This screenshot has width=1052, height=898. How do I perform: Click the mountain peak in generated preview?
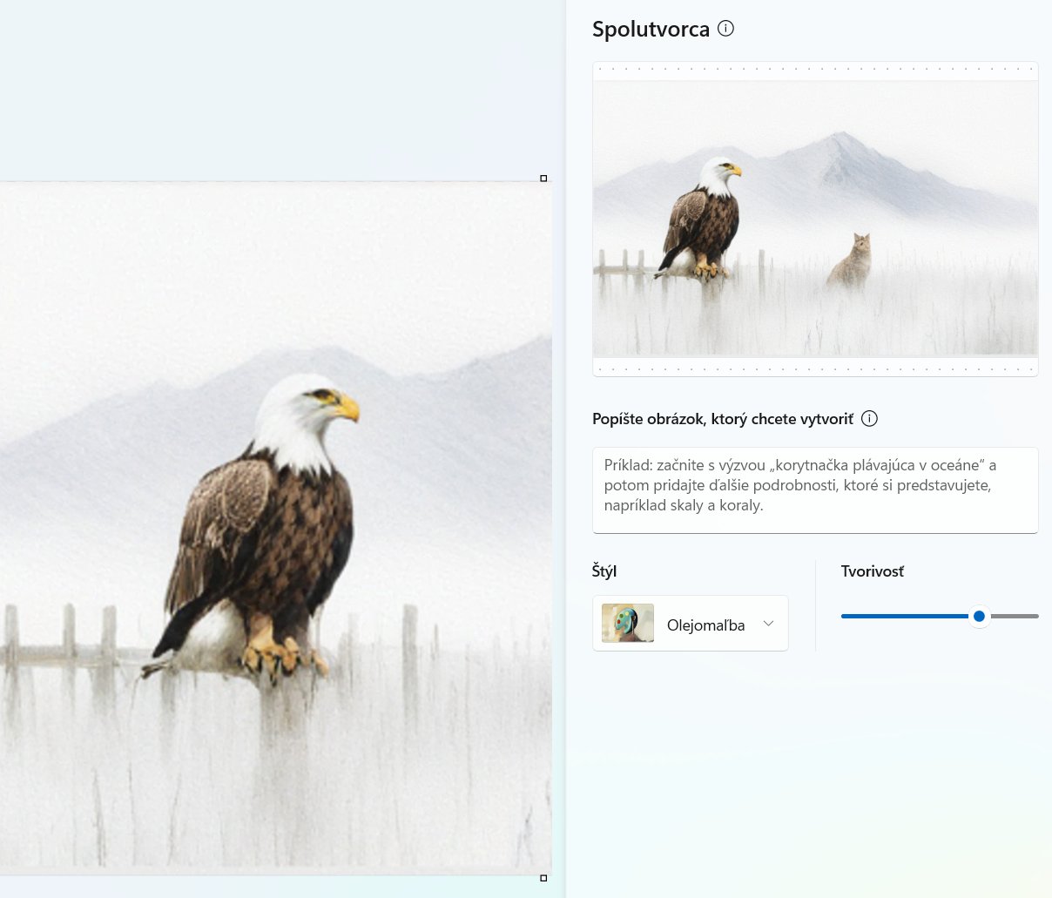tap(840, 138)
